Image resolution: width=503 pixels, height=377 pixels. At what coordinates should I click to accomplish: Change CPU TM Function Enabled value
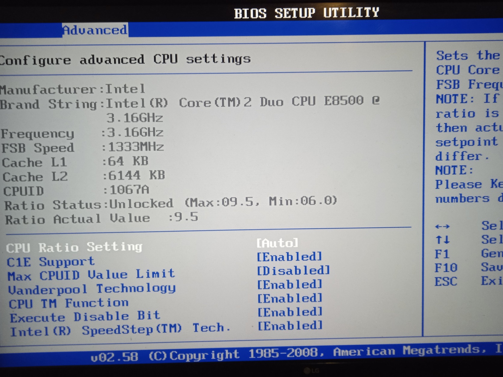click(x=290, y=298)
